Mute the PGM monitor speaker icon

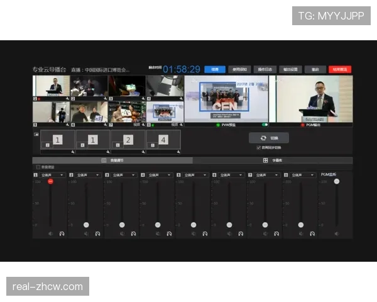(336, 233)
